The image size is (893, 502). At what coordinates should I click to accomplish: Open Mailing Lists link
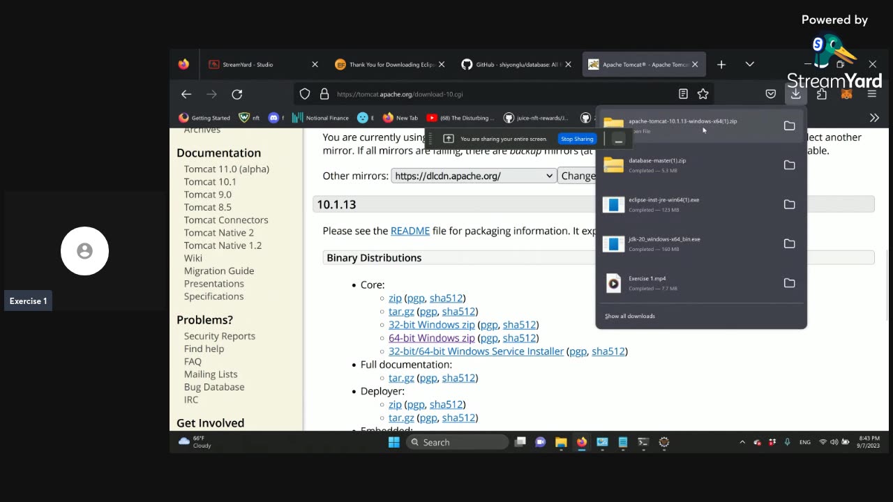coord(211,374)
